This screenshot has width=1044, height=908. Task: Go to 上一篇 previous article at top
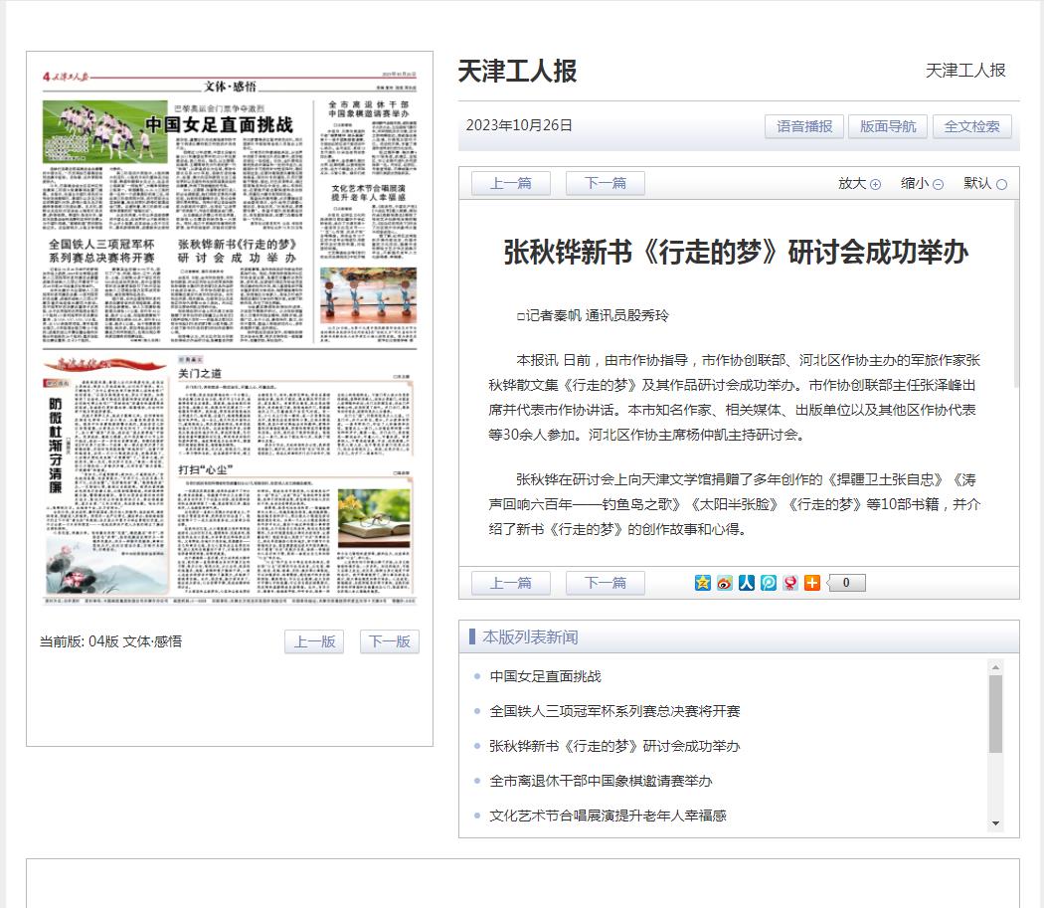pos(511,183)
